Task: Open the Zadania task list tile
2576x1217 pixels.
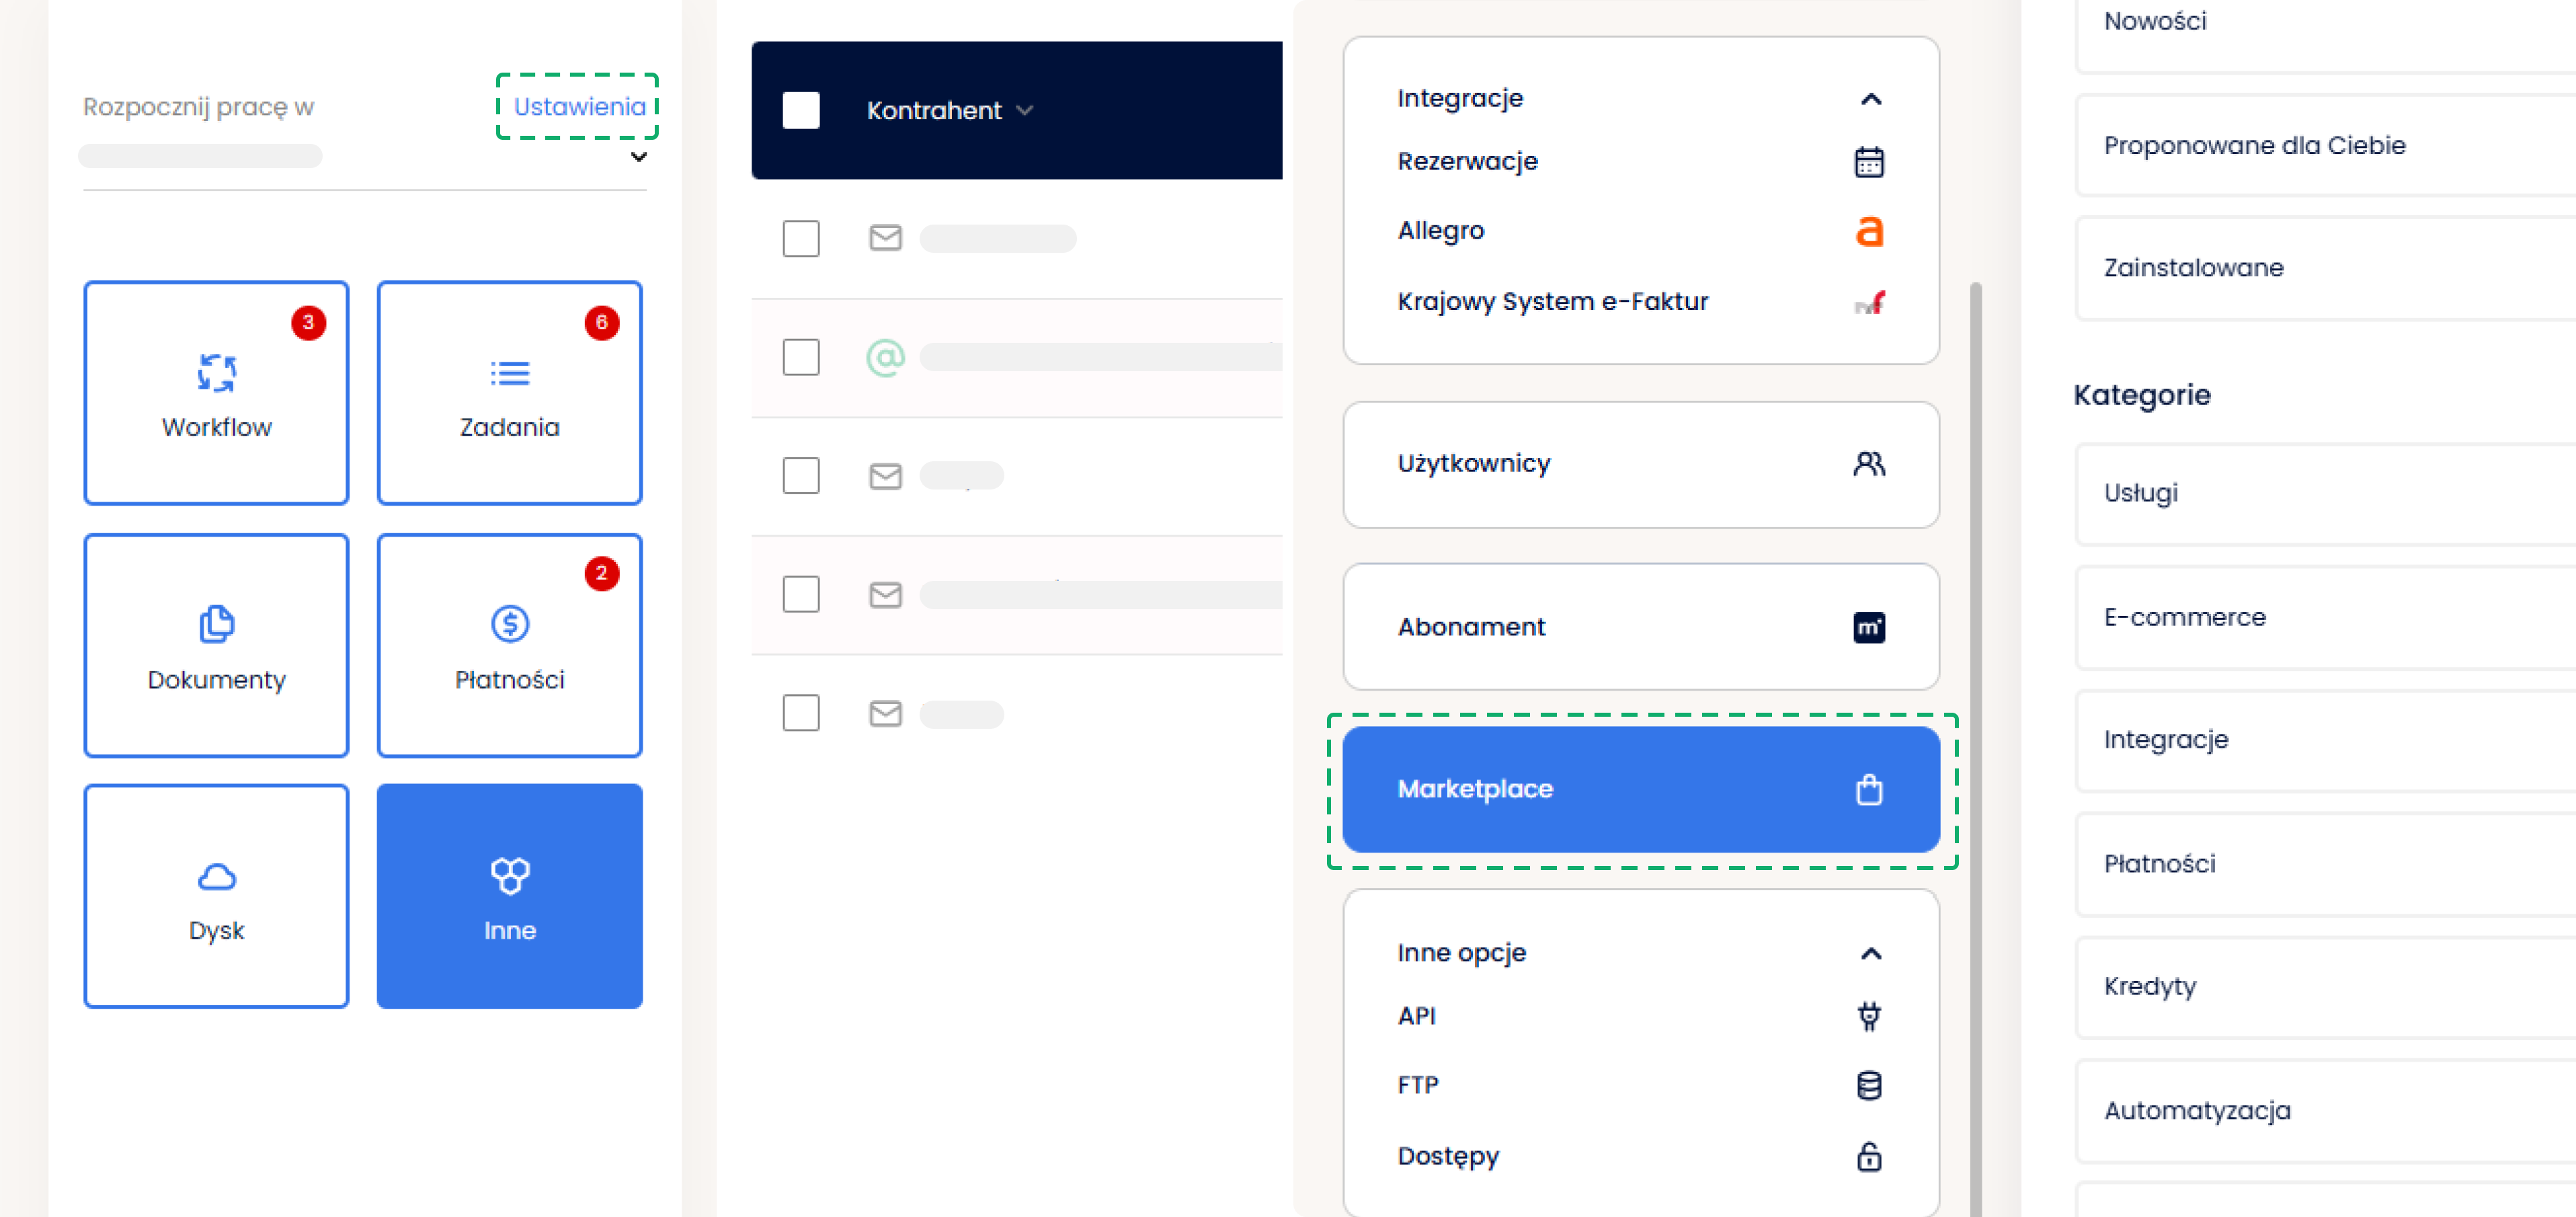Action: (x=509, y=393)
